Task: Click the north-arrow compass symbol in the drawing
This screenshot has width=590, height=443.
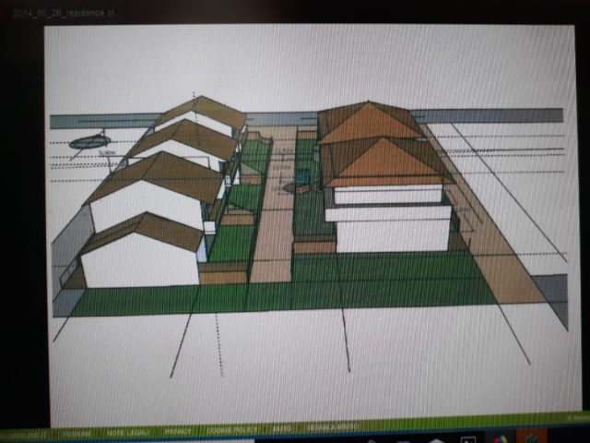Action: point(89,141)
